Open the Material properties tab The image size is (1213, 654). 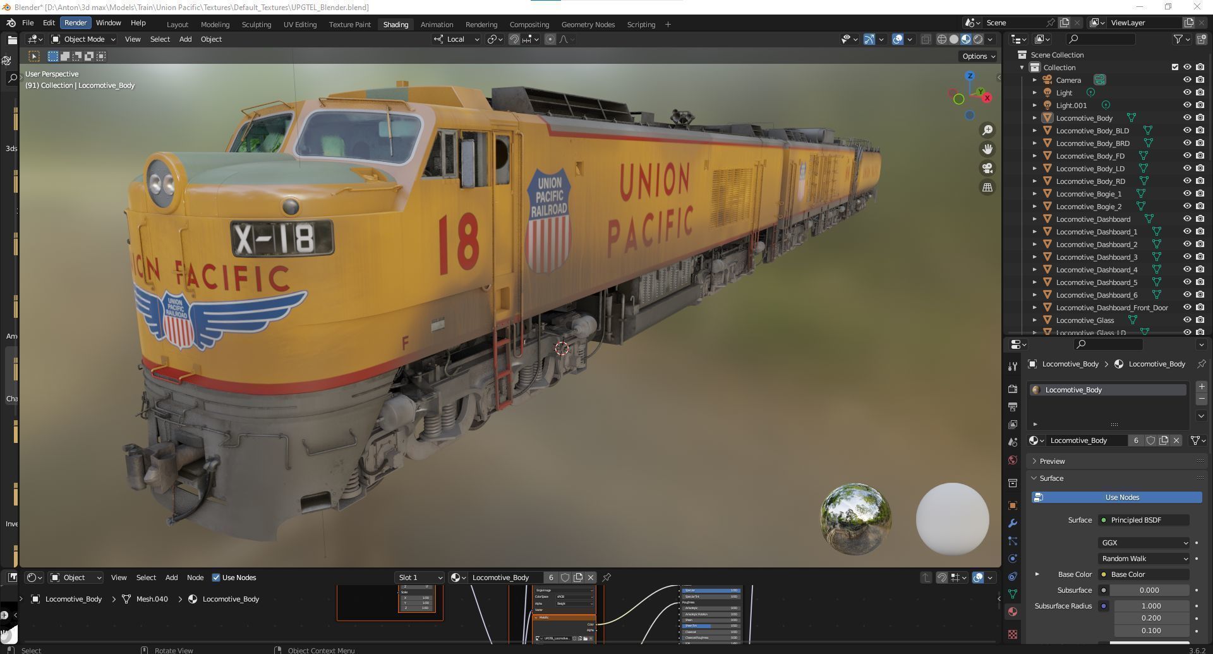coord(1013,612)
